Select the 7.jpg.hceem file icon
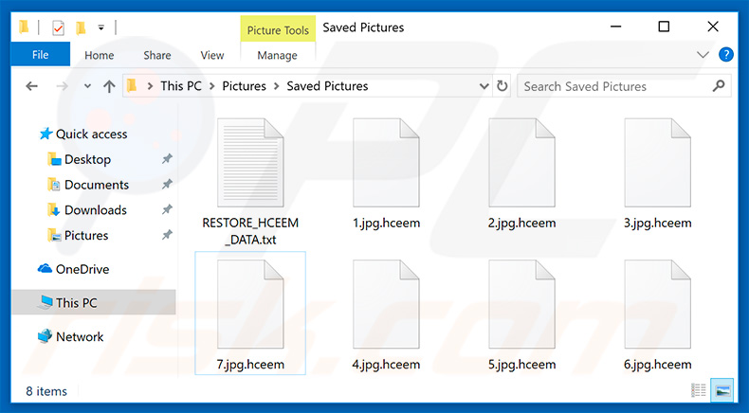The height and width of the screenshot is (413, 749). click(x=250, y=304)
